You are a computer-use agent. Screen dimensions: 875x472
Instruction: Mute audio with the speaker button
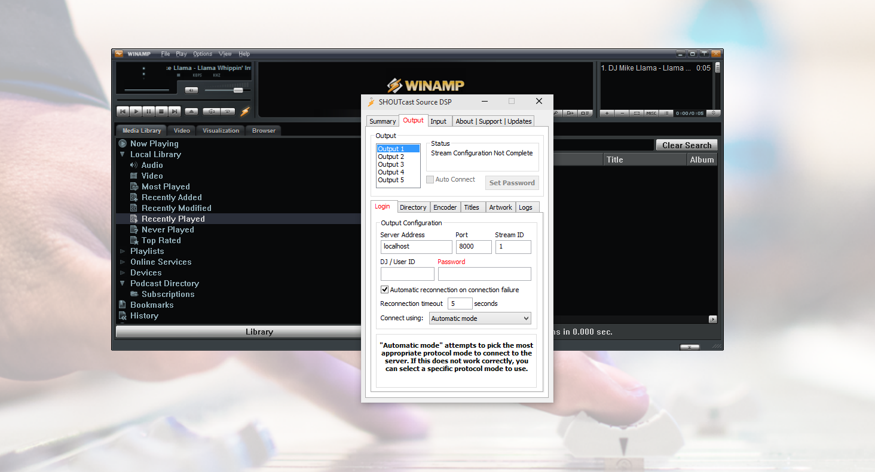pyautogui.click(x=191, y=90)
